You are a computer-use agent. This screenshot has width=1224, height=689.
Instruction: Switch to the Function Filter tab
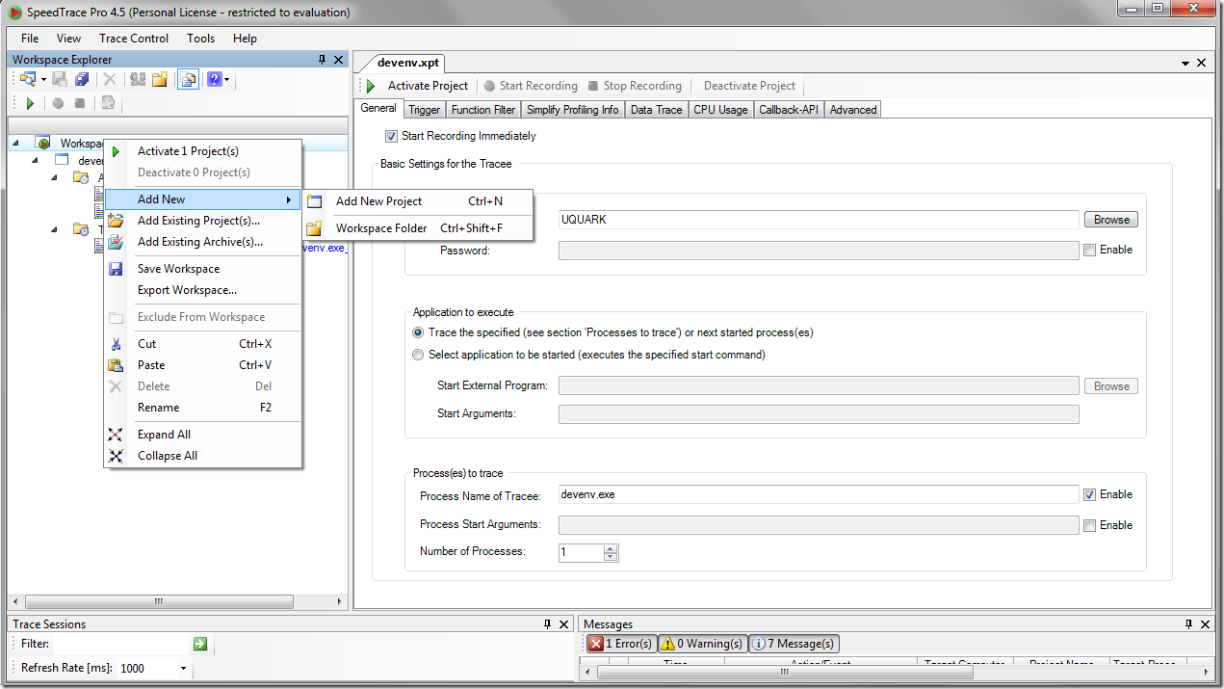pyautogui.click(x=483, y=110)
